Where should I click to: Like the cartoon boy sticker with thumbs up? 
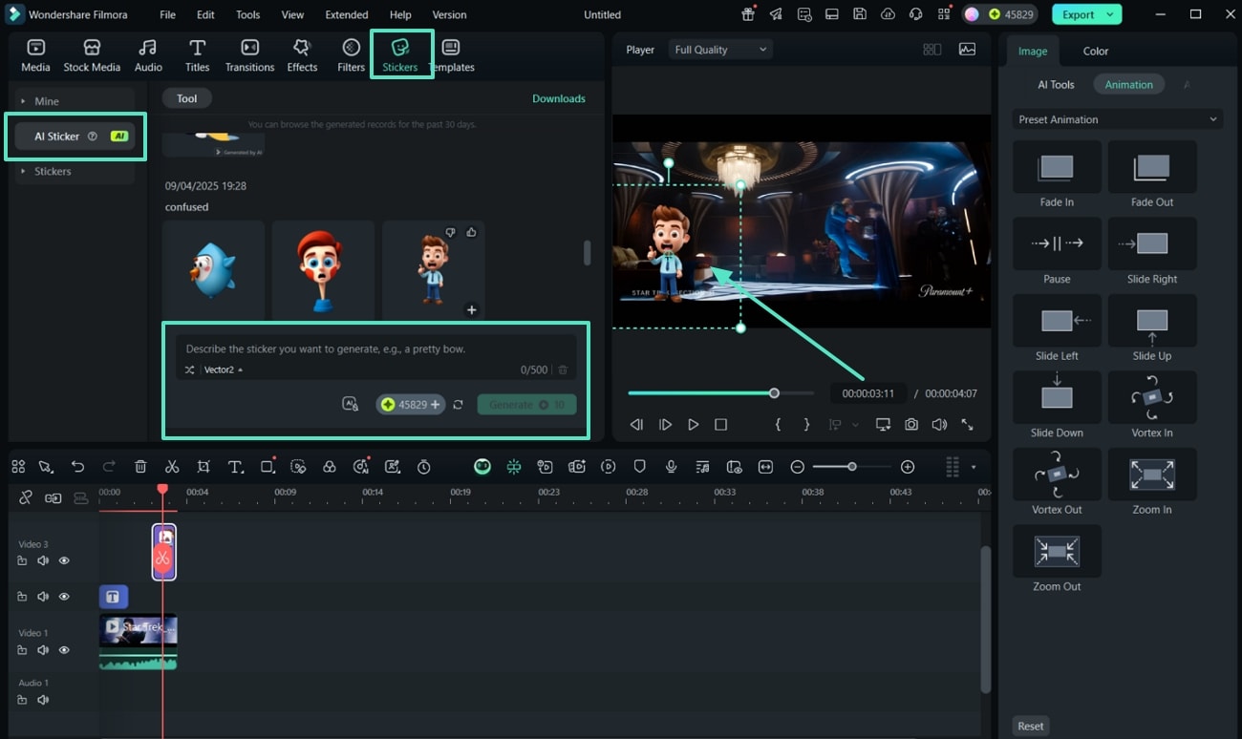(x=471, y=232)
